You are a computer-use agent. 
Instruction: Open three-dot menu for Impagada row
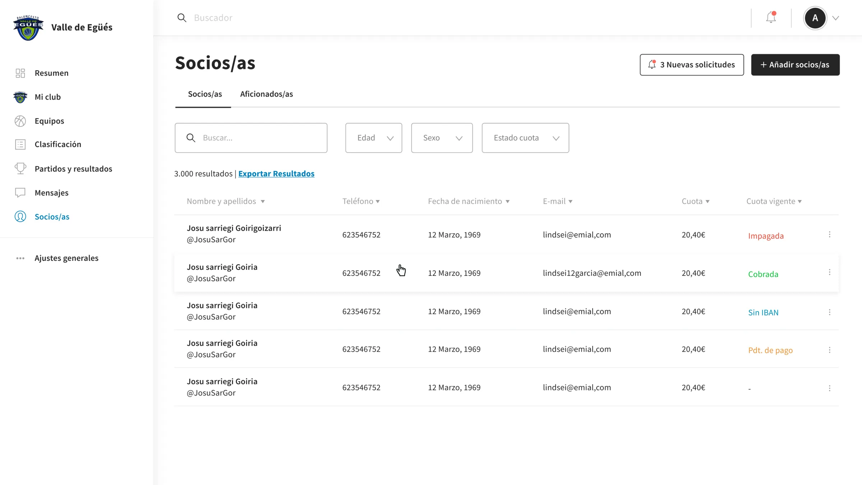point(829,235)
